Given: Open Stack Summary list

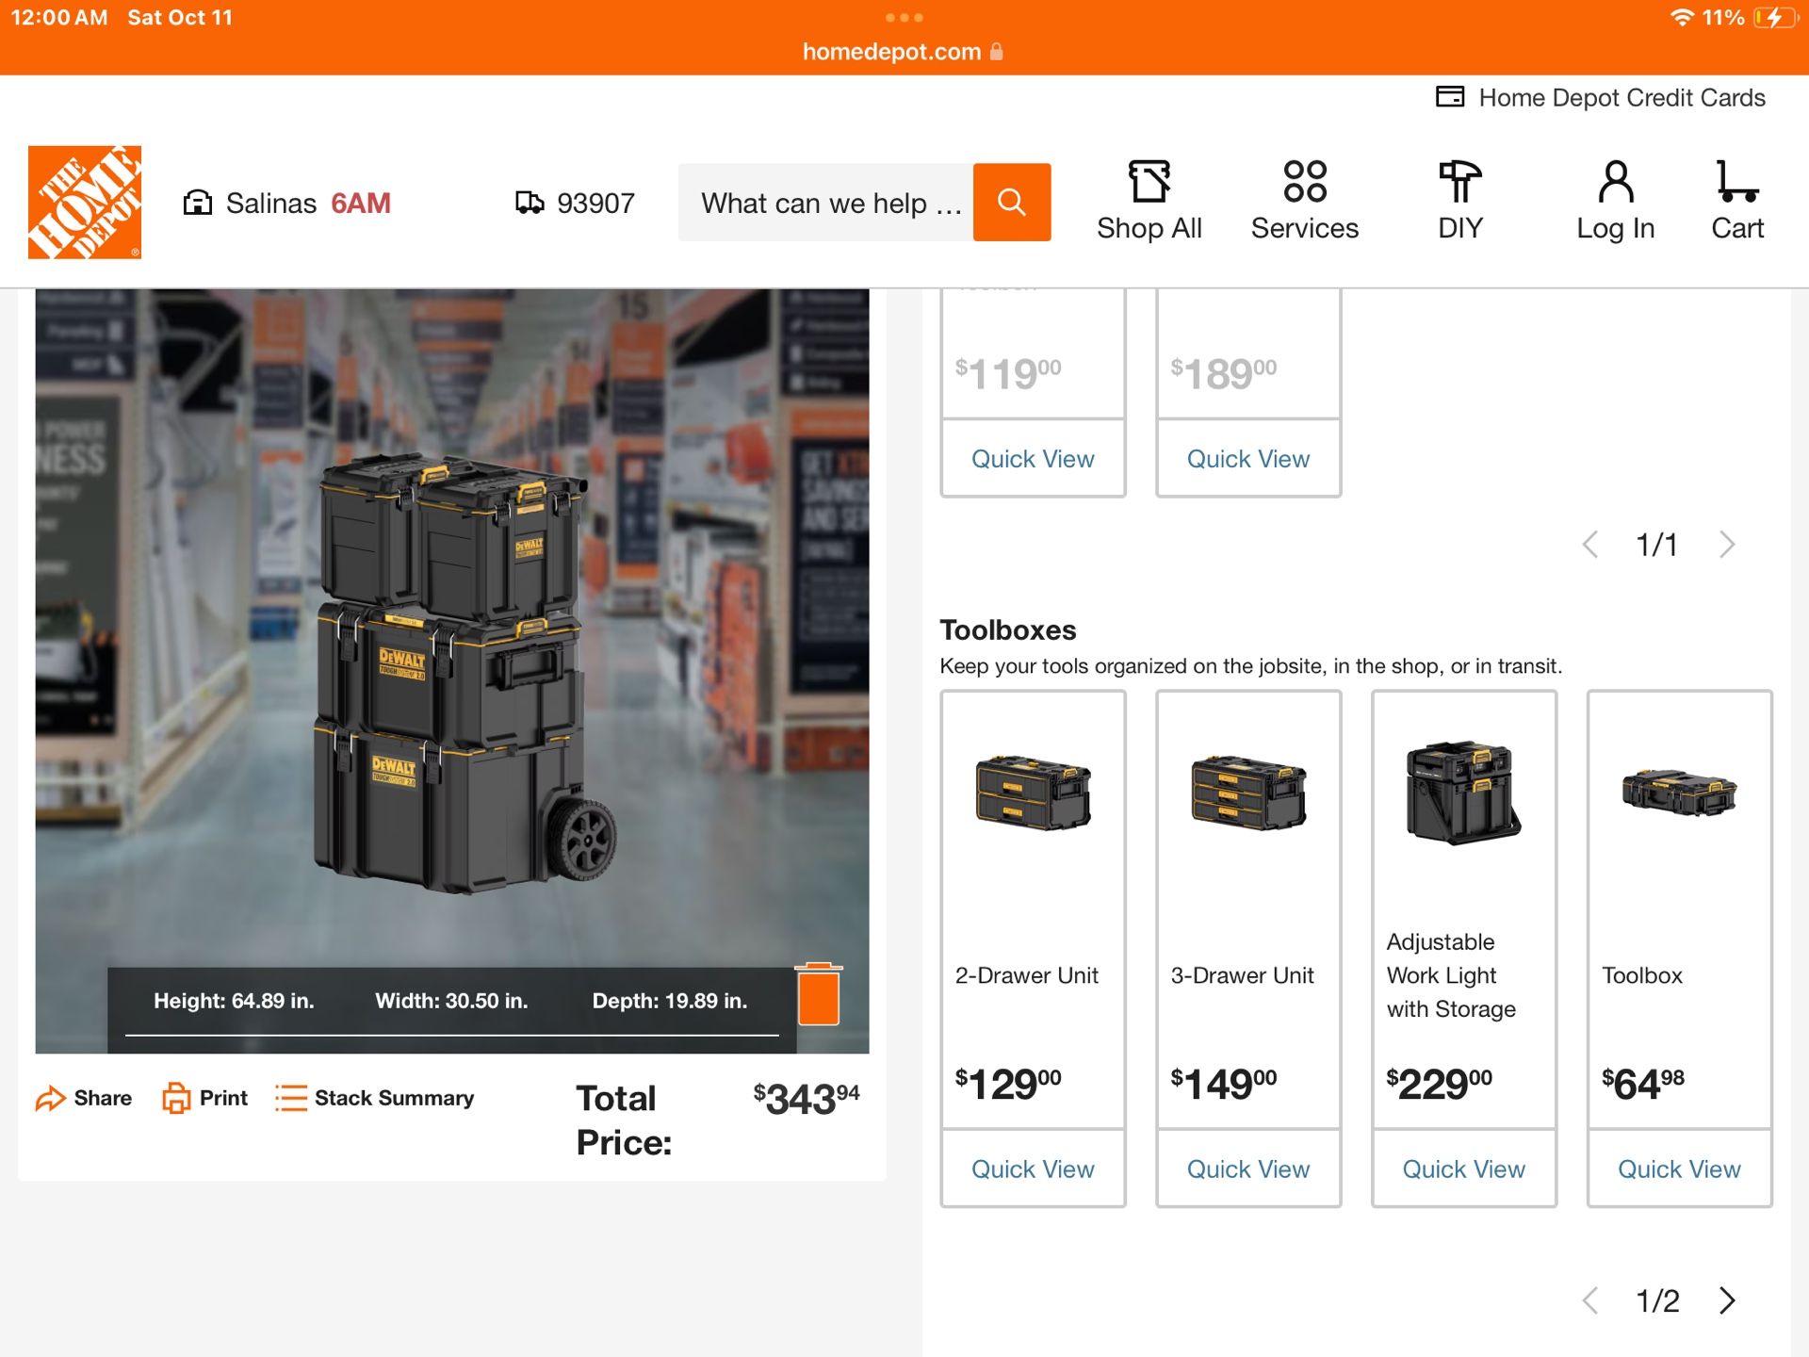Looking at the screenshot, I should click(374, 1098).
